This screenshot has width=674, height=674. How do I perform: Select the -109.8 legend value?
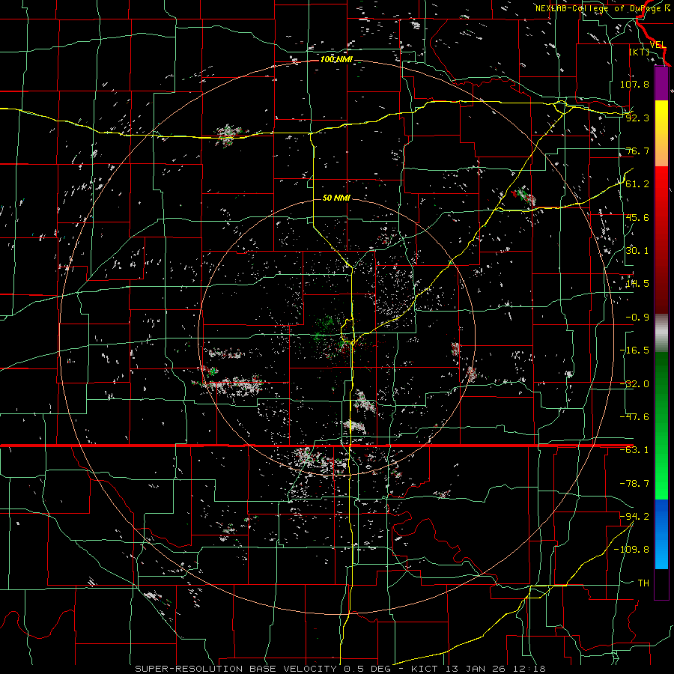click(x=631, y=550)
